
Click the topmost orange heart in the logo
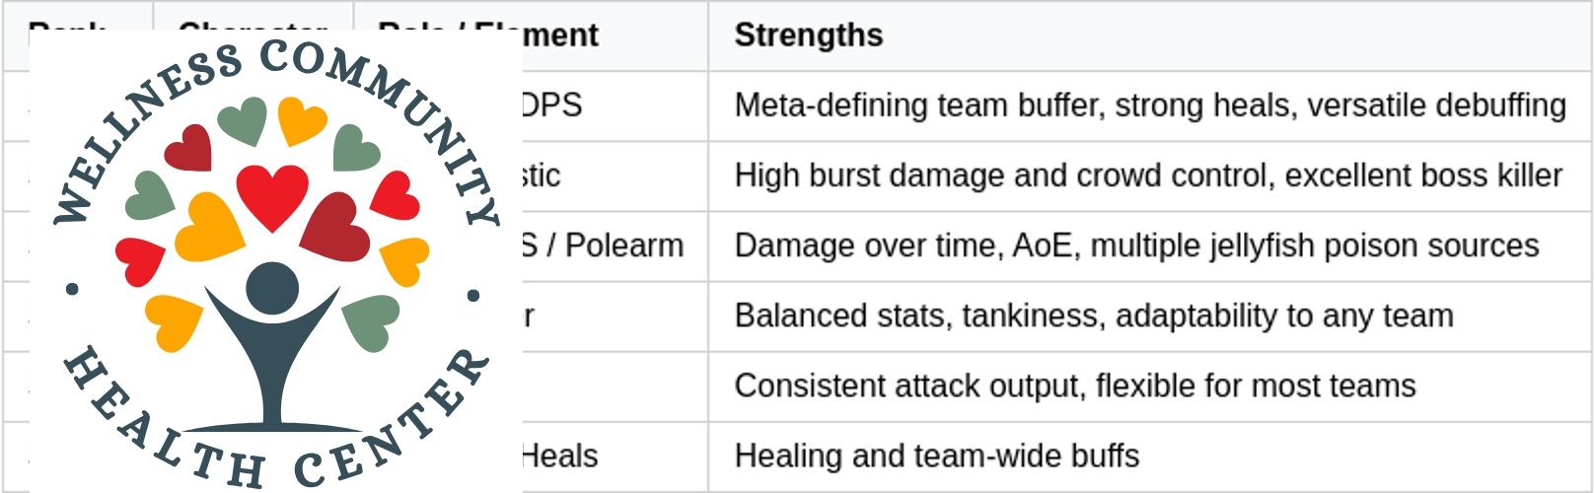pyautogui.click(x=301, y=120)
